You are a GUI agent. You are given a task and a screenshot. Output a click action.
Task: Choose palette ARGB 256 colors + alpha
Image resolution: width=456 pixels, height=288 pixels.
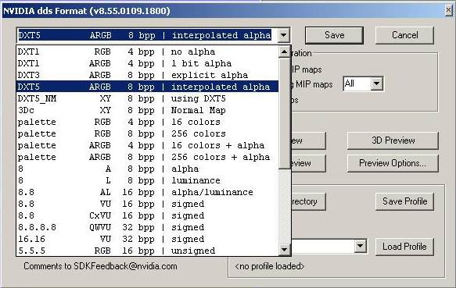148,157
